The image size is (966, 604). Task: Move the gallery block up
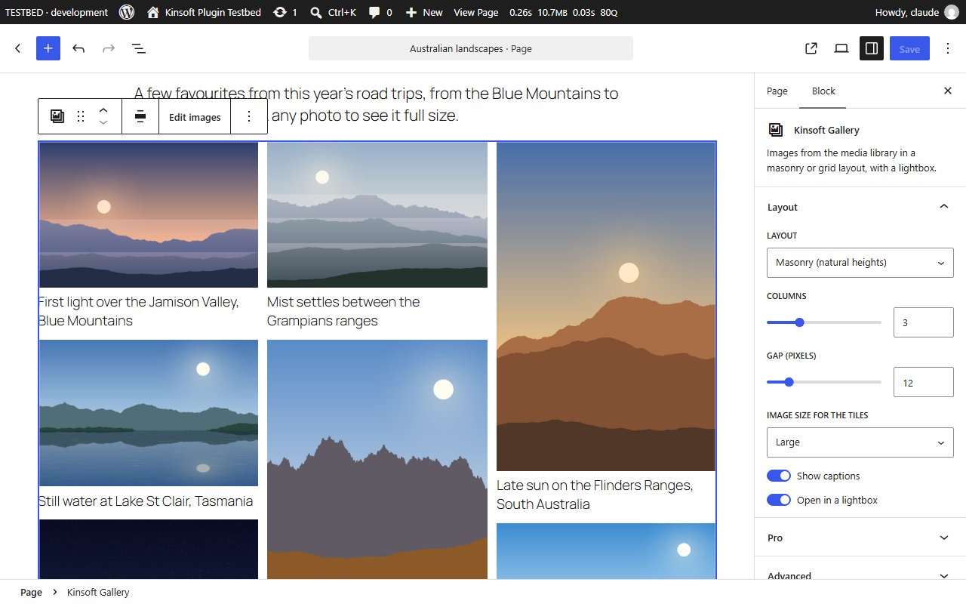pyautogui.click(x=103, y=110)
